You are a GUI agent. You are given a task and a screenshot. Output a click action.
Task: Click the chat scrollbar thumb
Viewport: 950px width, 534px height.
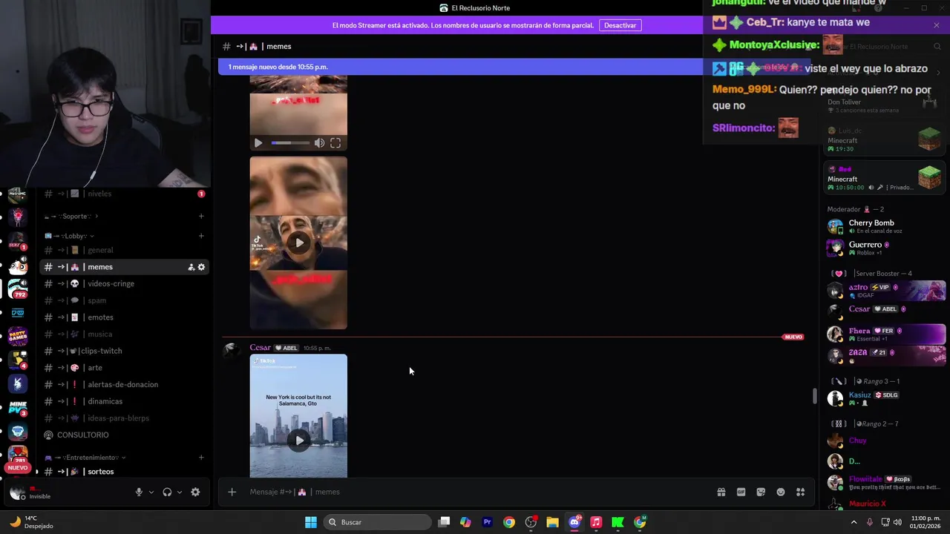814,396
